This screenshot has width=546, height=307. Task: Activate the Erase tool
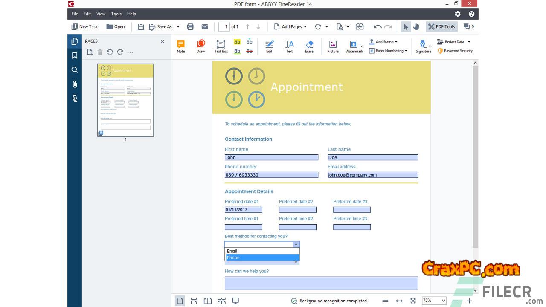point(309,46)
